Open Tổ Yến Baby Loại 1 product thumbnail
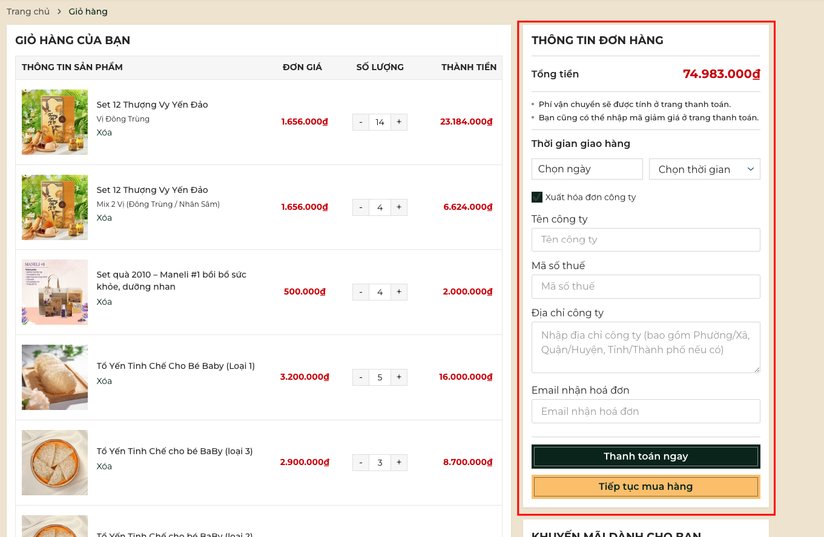The image size is (824, 537). point(54,377)
